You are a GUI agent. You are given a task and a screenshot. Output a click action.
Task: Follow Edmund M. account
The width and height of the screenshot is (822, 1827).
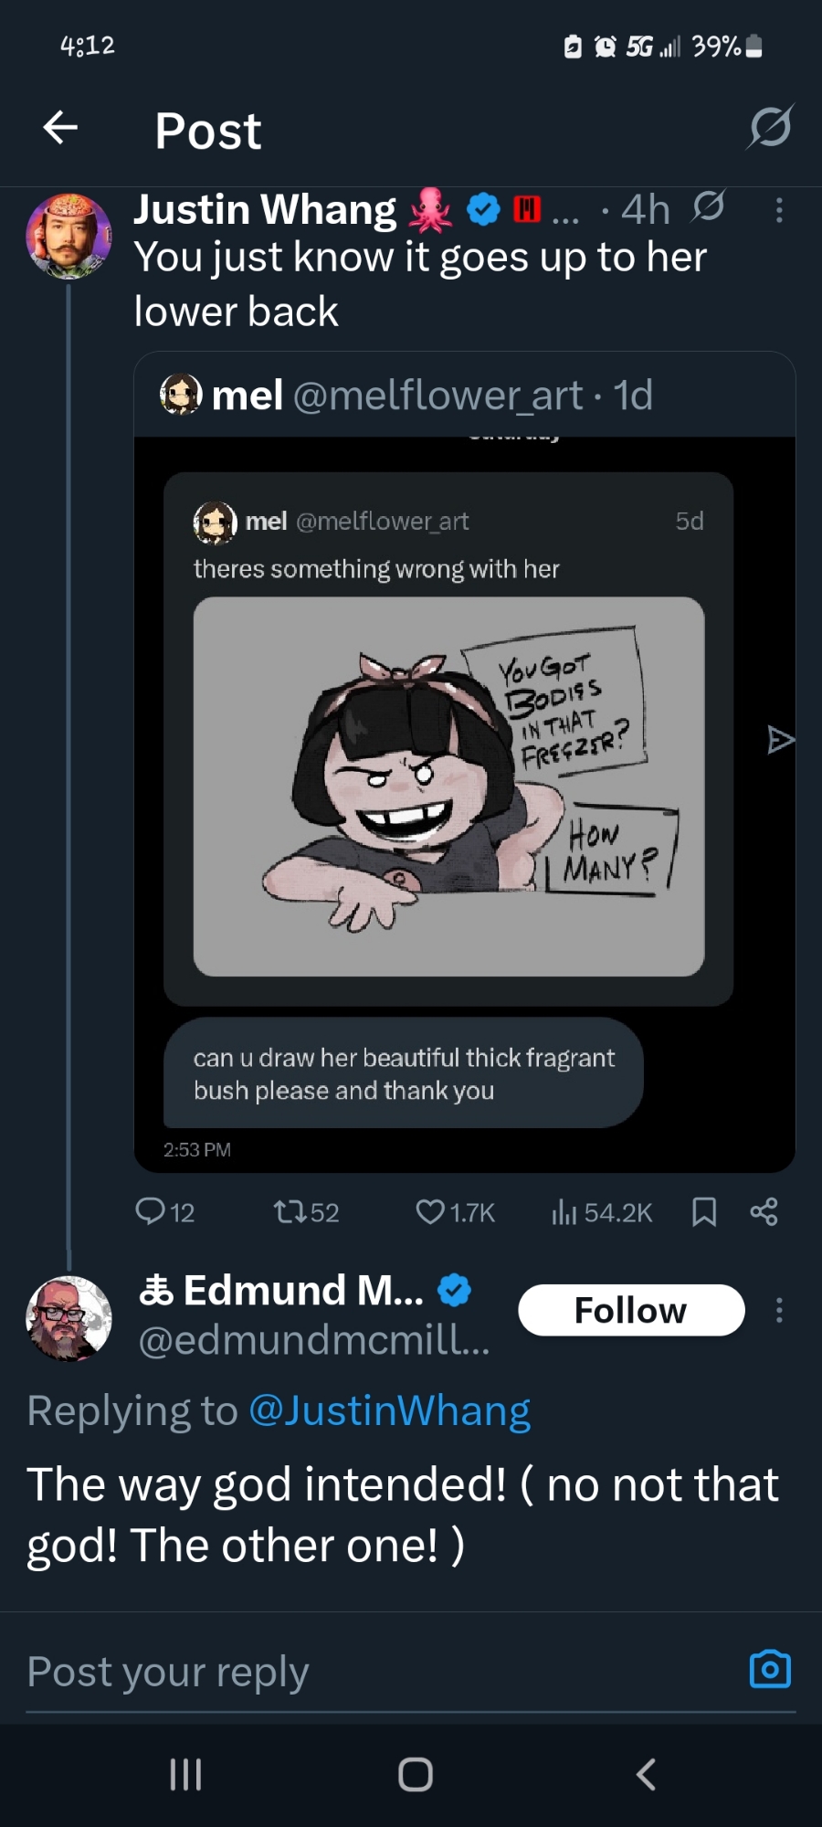pos(631,1310)
